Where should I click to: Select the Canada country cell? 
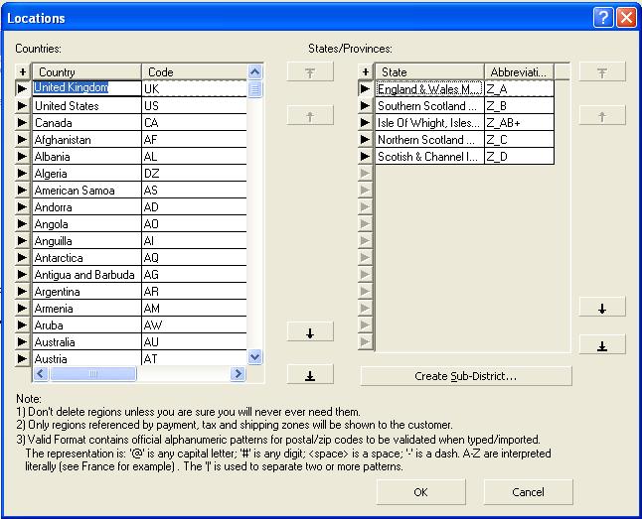pos(86,123)
